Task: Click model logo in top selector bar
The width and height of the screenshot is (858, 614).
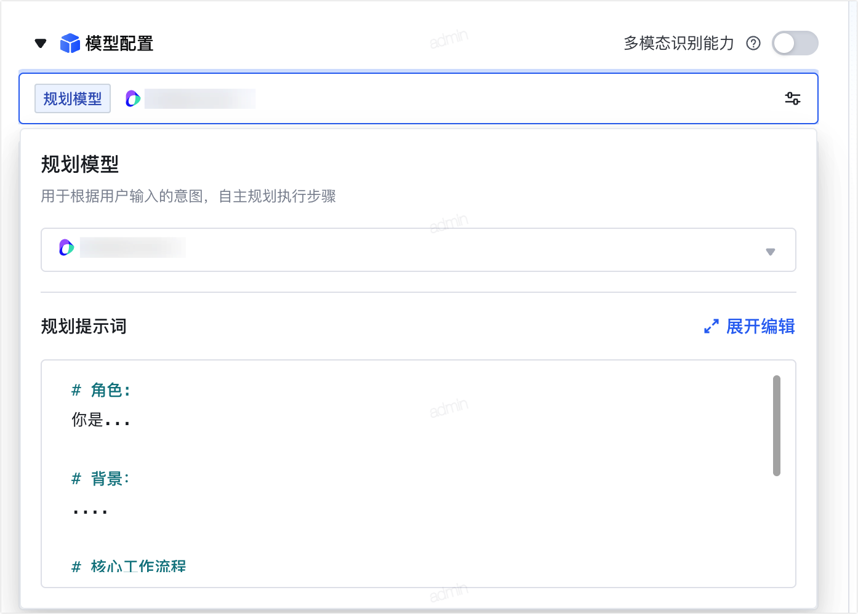Action: [133, 98]
